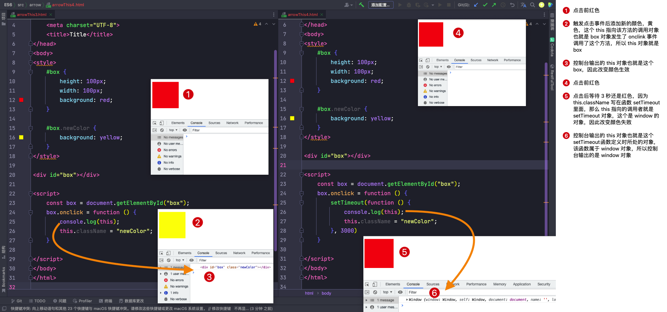Expand the Window object in console output
Viewport: 667px width, 312px height.
point(407,300)
